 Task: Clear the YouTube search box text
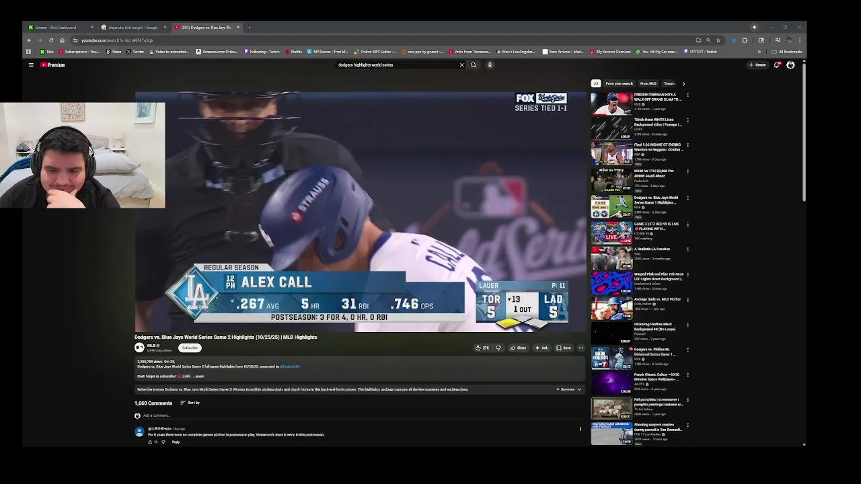(461, 65)
